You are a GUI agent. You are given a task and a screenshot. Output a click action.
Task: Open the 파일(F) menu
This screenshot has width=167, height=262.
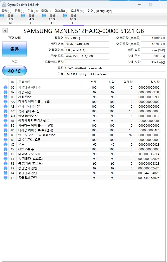[6, 11]
